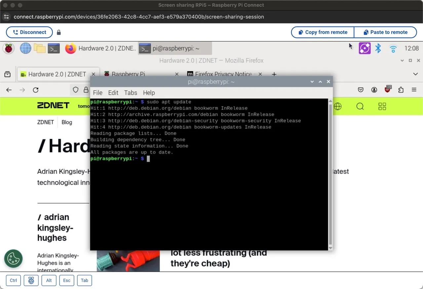The height and width of the screenshot is (289, 423).
Task: Click the terminal scrollbar up arrow
Action: coord(330,101)
